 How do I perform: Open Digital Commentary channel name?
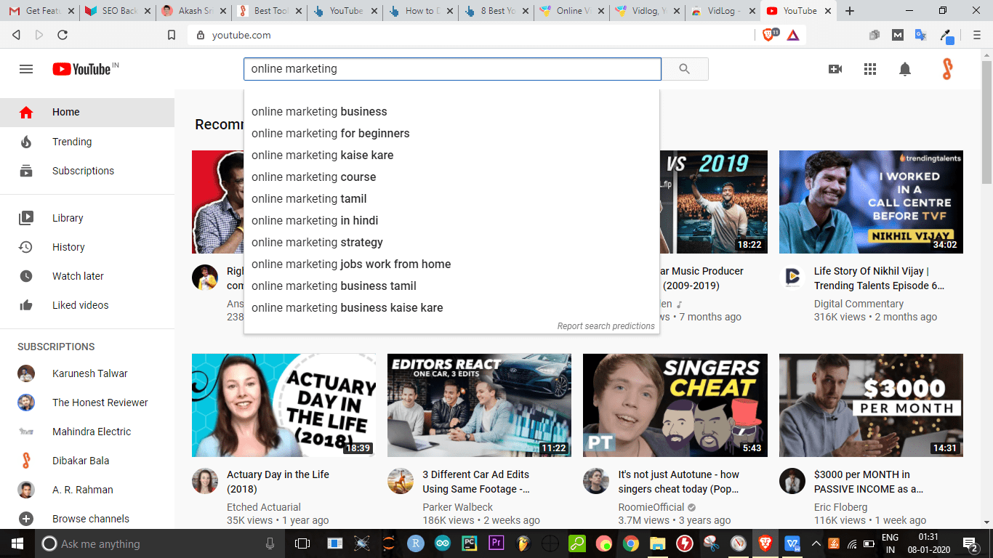point(859,304)
